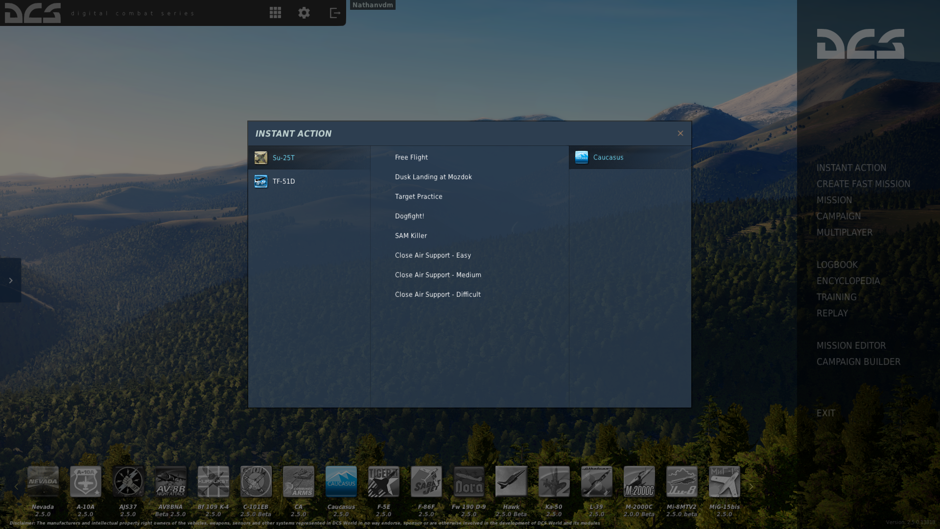
Task: Open INSTANT ACTION from main menu
Action: [x=851, y=168]
